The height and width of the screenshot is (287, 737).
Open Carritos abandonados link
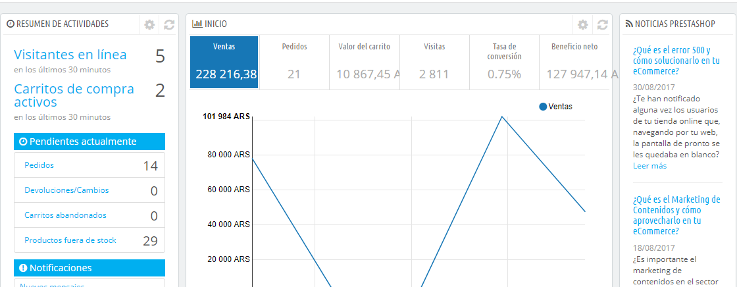coord(65,215)
